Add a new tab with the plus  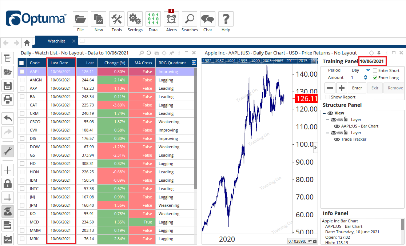tap(82, 41)
